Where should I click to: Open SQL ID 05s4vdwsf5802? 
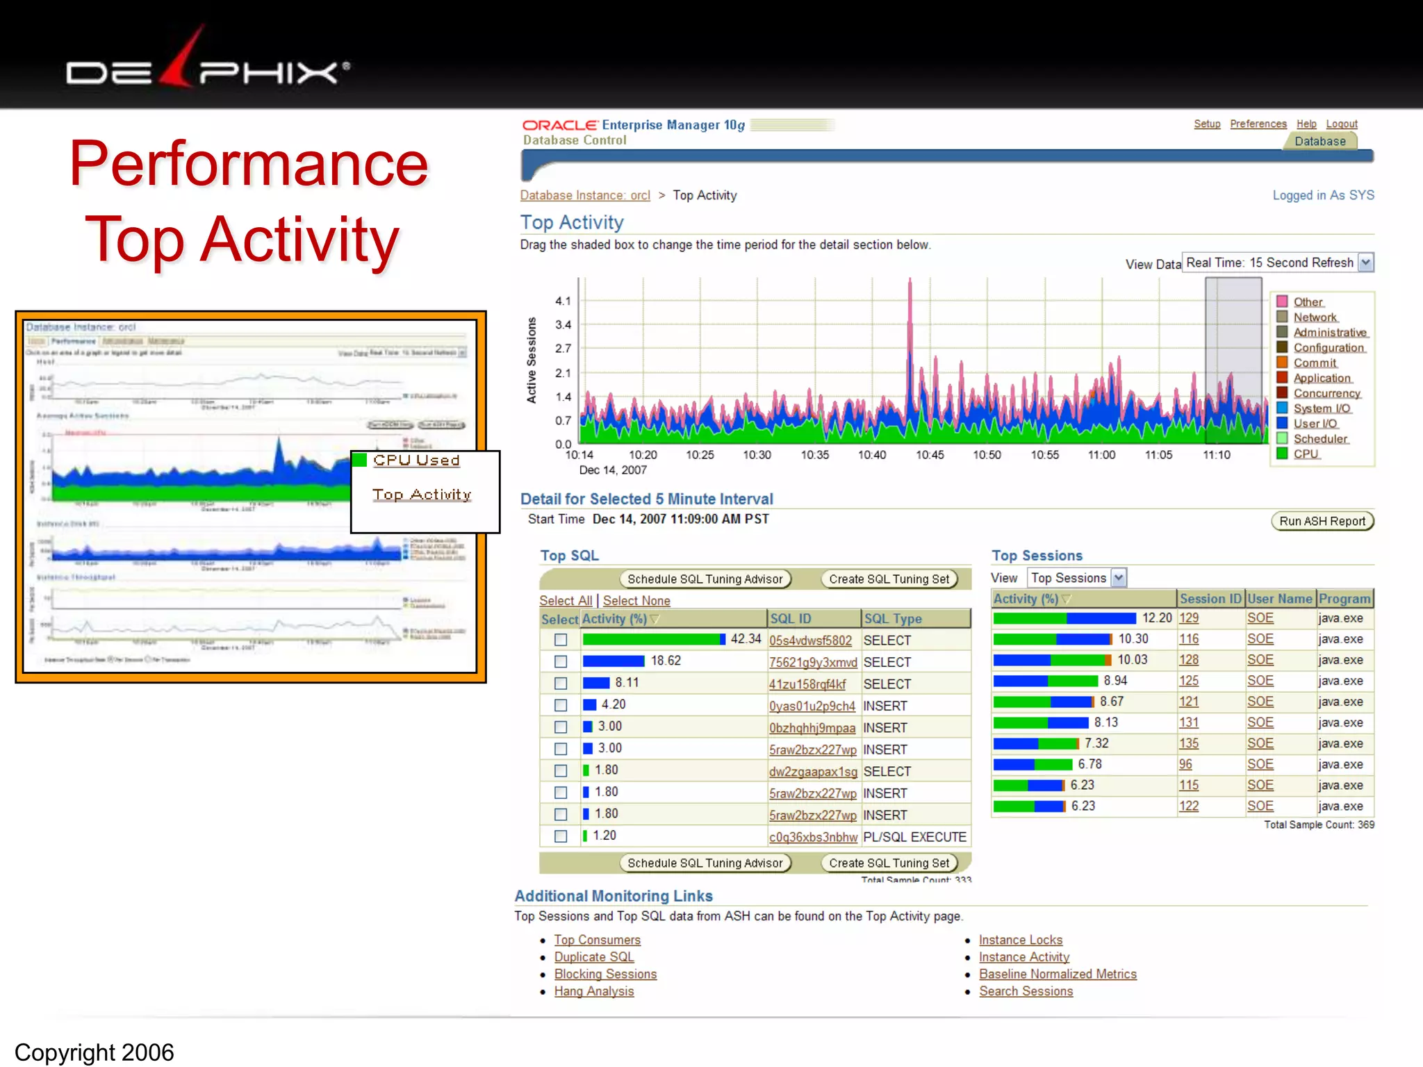(810, 640)
